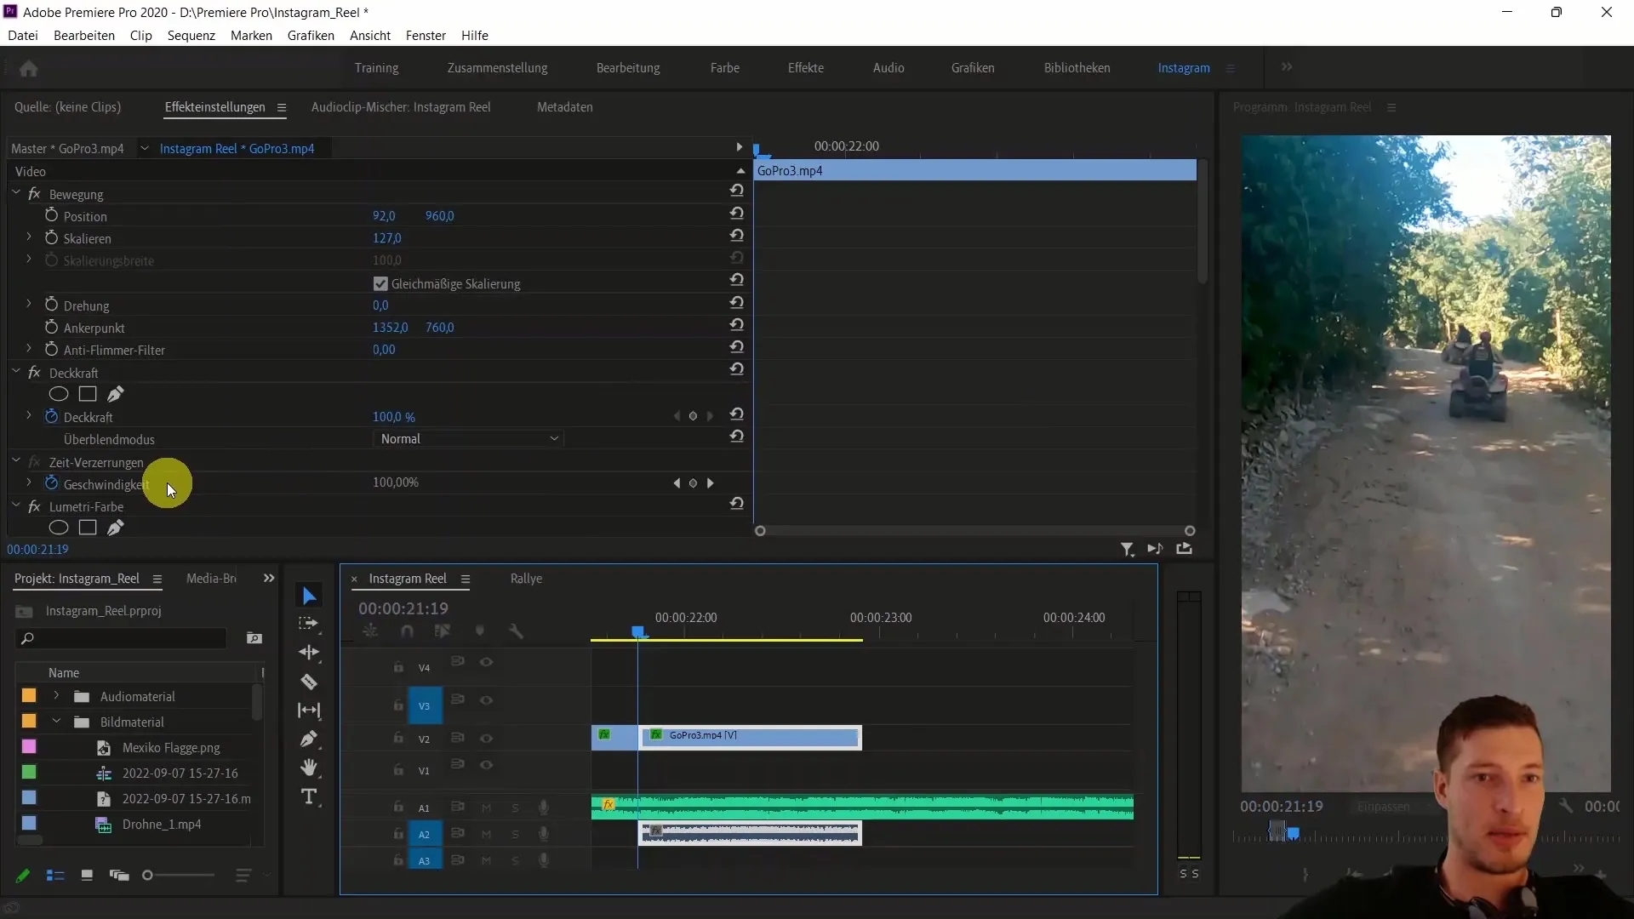This screenshot has width=1634, height=919.
Task: Export frame icon in effect controls
Action: 1184,549
